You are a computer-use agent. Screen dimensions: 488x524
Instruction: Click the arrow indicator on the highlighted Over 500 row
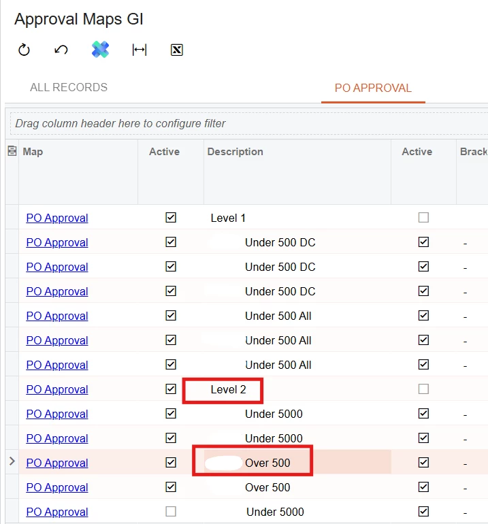(x=12, y=461)
